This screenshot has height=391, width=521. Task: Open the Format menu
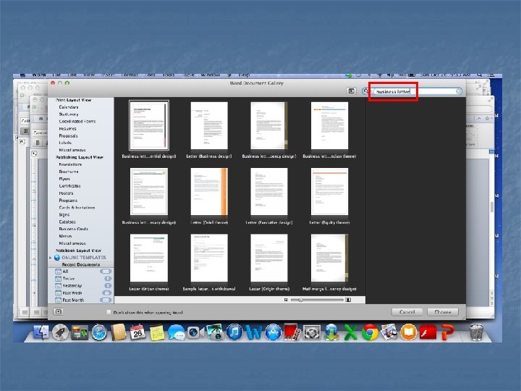[x=130, y=75]
